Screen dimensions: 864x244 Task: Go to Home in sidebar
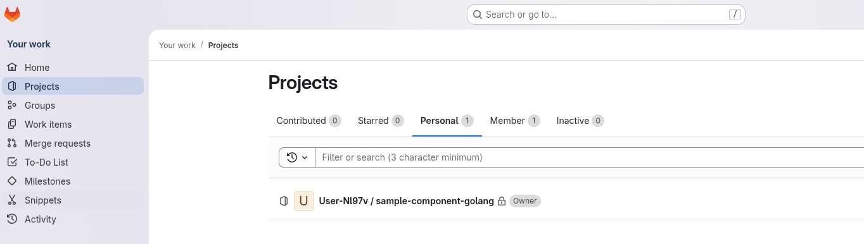pos(73,67)
